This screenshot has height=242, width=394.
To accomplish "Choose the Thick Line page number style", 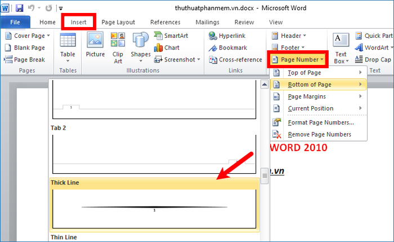I will point(154,205).
